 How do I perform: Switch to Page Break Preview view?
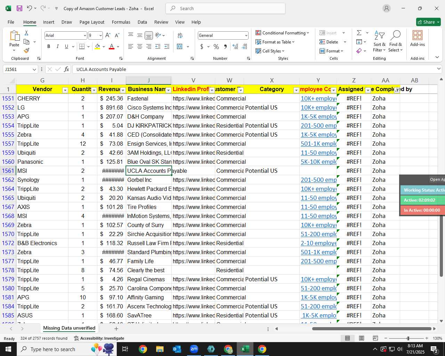coord(375,338)
